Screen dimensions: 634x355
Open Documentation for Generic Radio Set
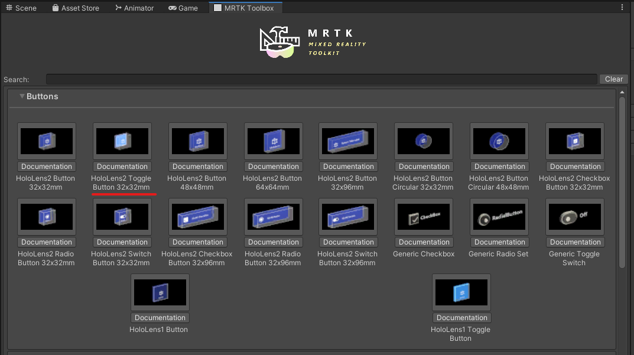499,242
